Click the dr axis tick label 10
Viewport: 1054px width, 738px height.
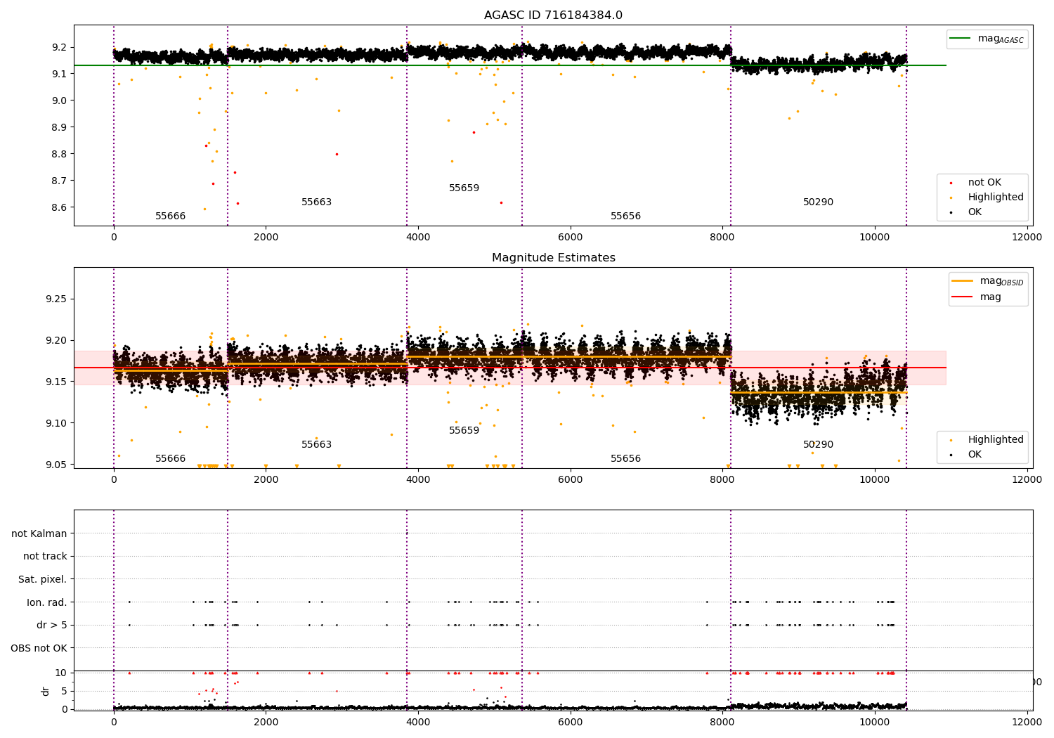61,673
